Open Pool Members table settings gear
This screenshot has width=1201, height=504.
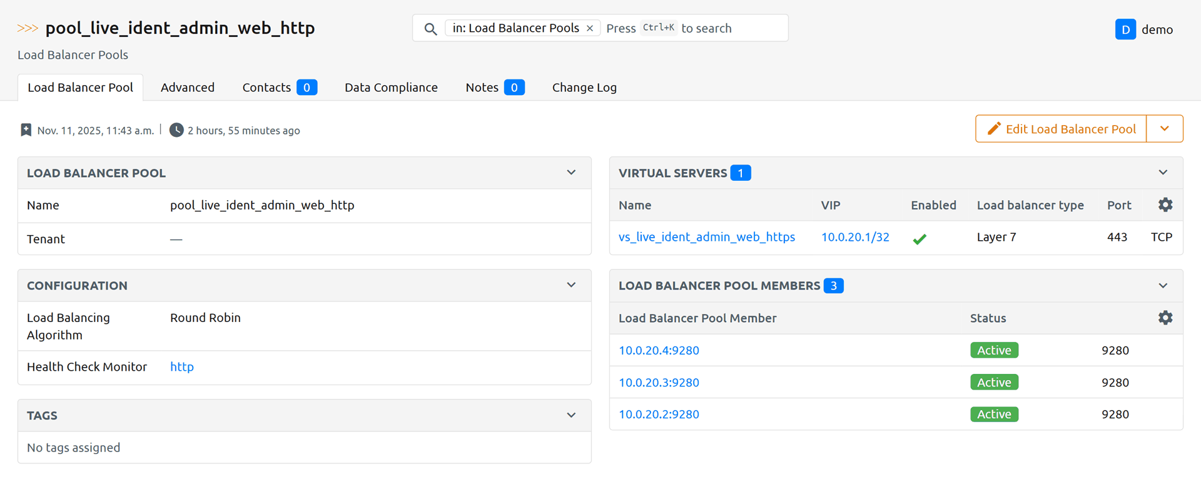click(1165, 318)
